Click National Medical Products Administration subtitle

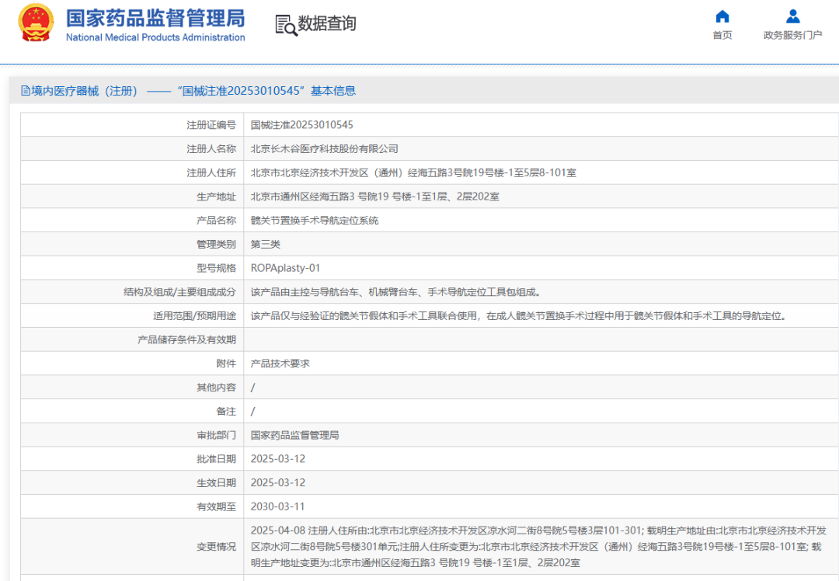155,37
